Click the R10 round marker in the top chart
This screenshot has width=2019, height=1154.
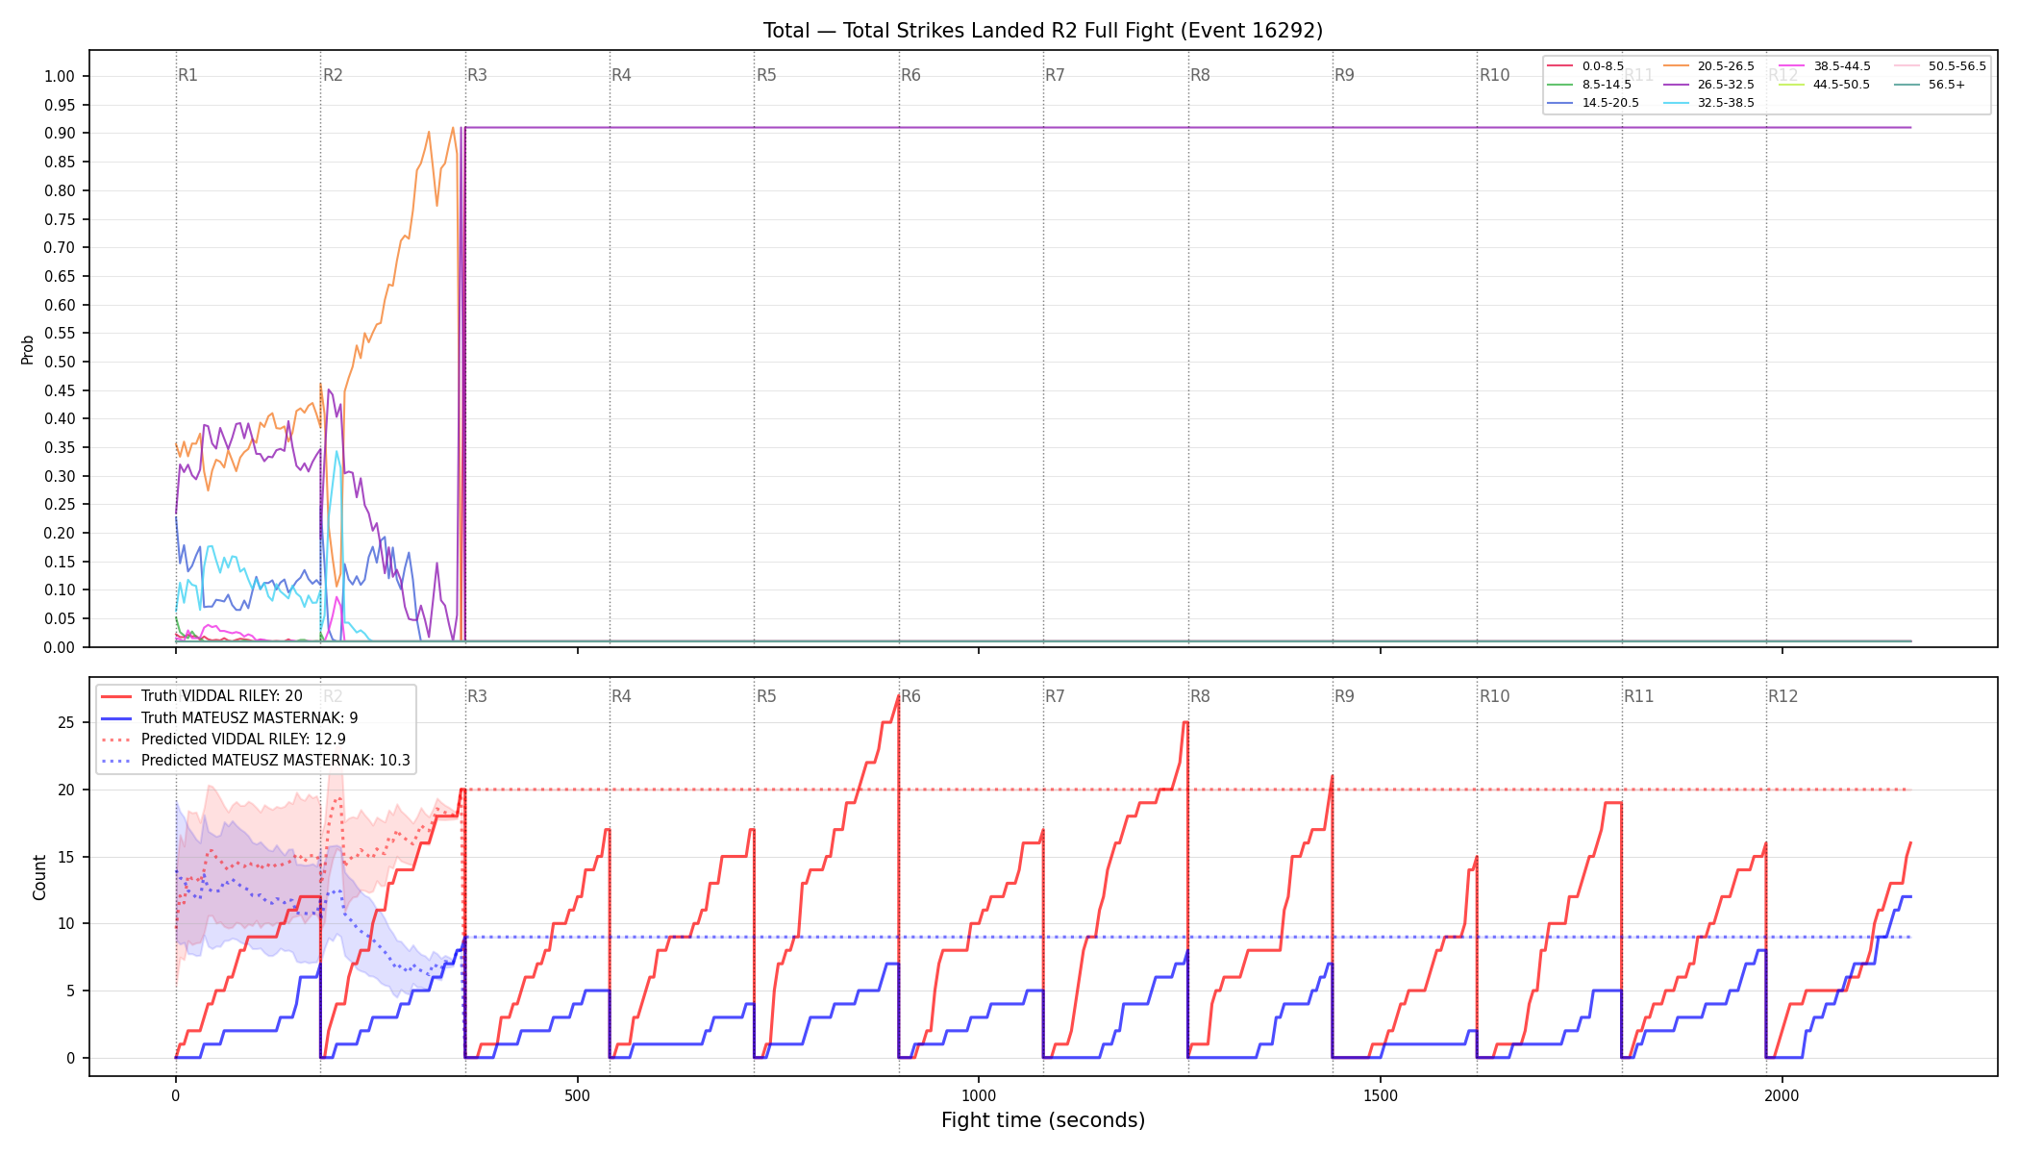tap(1494, 75)
